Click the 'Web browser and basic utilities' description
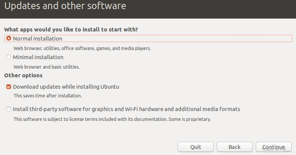 (47, 67)
